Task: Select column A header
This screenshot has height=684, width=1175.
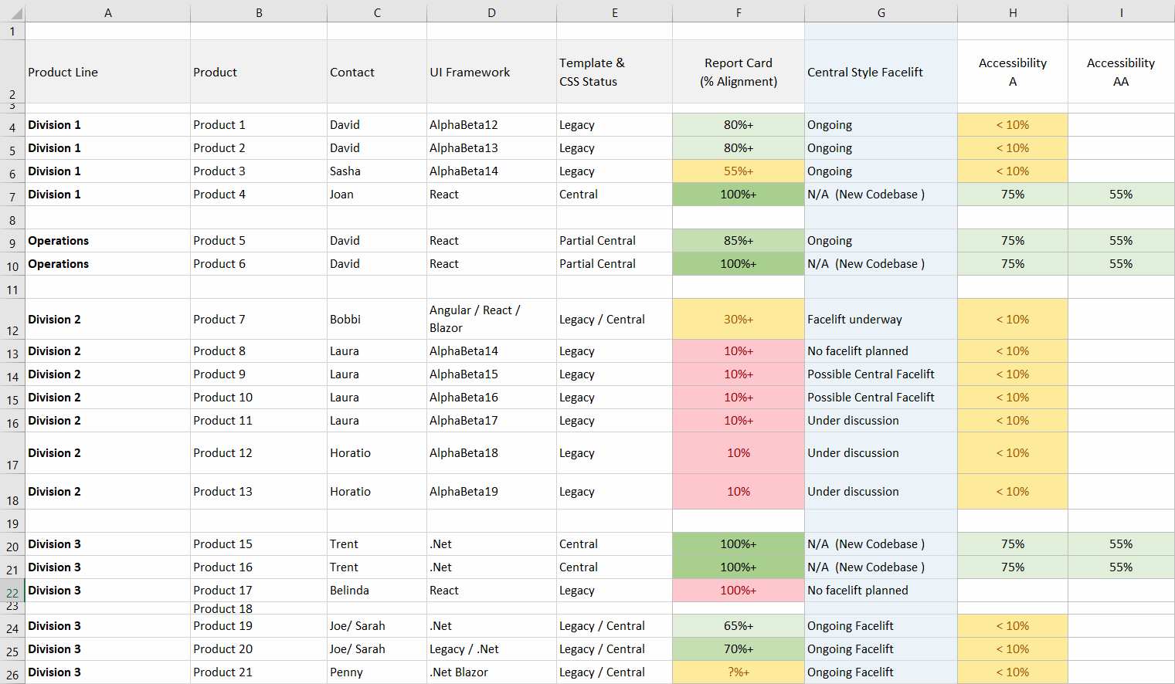Action: [107, 12]
